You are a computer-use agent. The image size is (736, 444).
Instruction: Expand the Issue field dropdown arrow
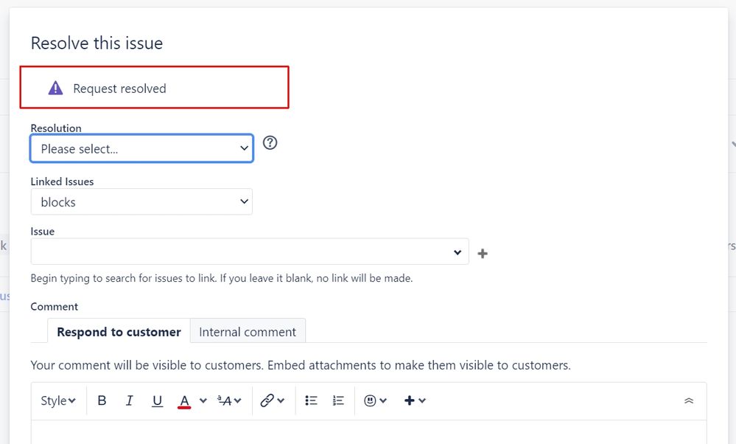point(458,252)
